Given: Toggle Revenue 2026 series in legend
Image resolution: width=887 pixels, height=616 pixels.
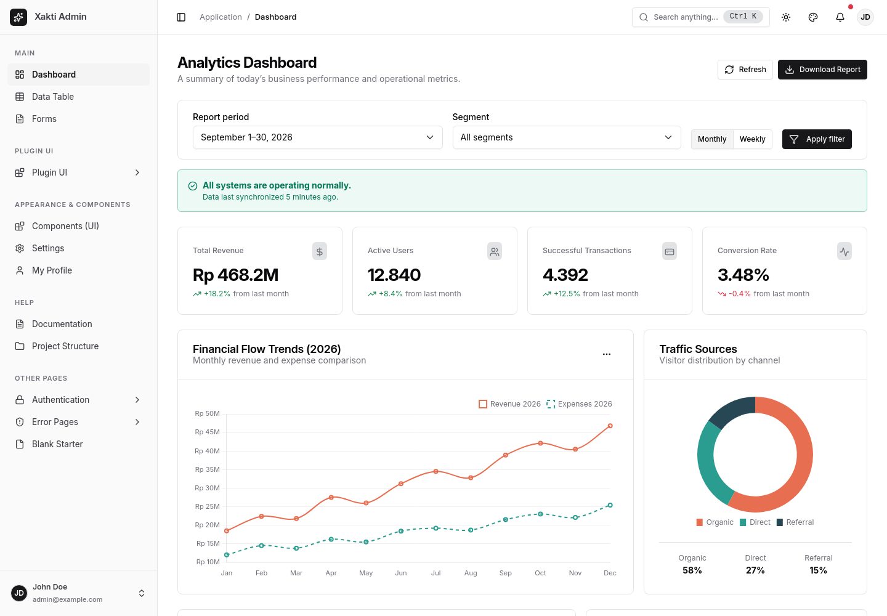Looking at the screenshot, I should coord(509,404).
